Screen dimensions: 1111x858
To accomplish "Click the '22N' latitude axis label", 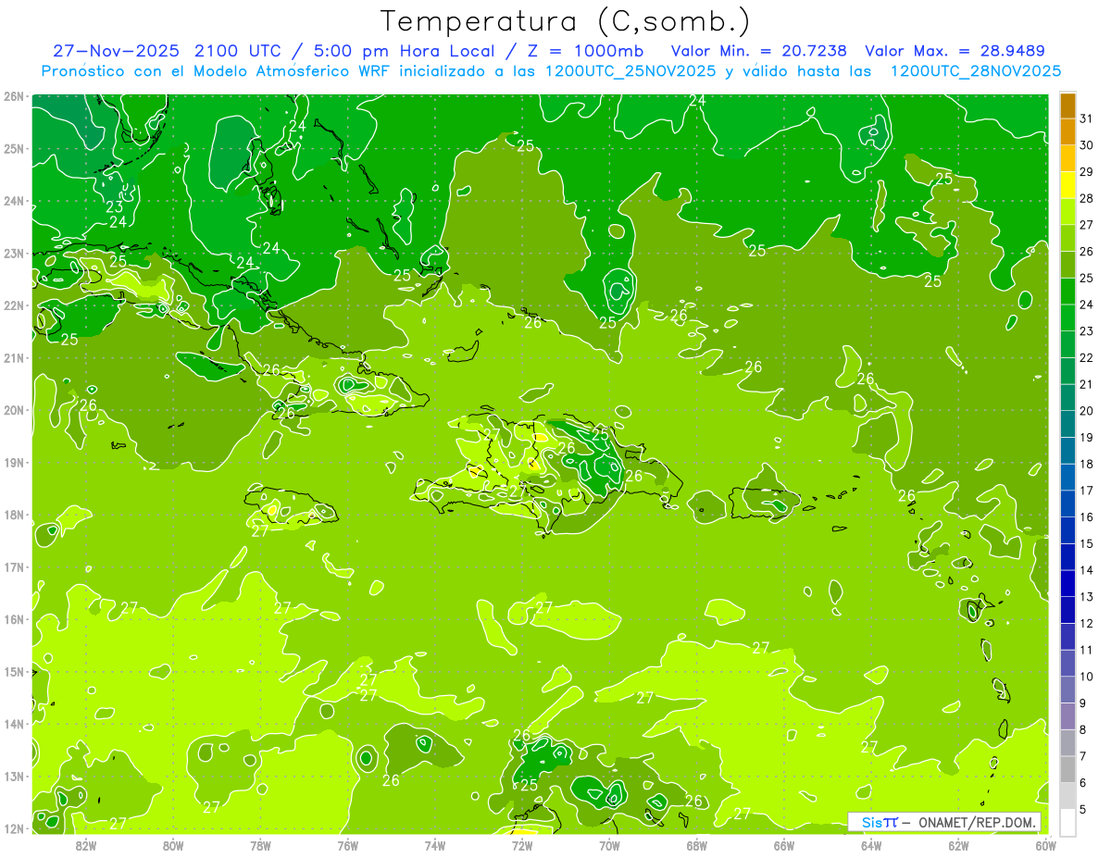I will pyautogui.click(x=14, y=305).
